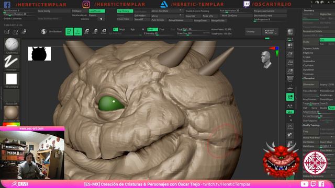The height and width of the screenshot is (188, 335).
Task: Click the padlock icon in the toolbar
Action: pyautogui.click(x=24, y=31)
